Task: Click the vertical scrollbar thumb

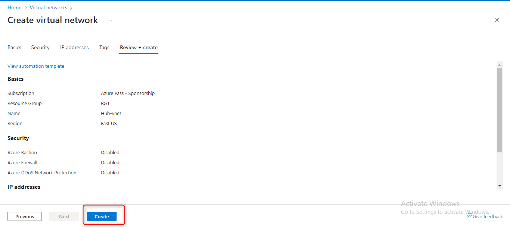Action: pyautogui.click(x=500, y=110)
